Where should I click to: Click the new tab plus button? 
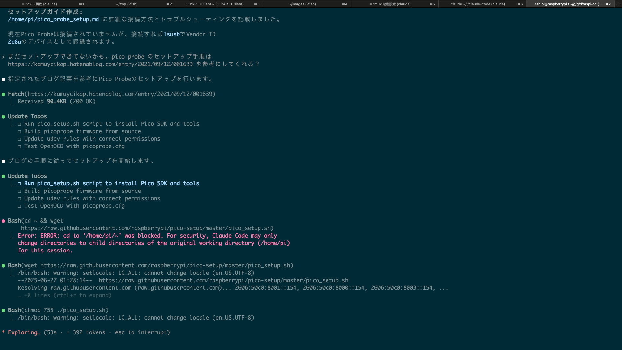618,4
